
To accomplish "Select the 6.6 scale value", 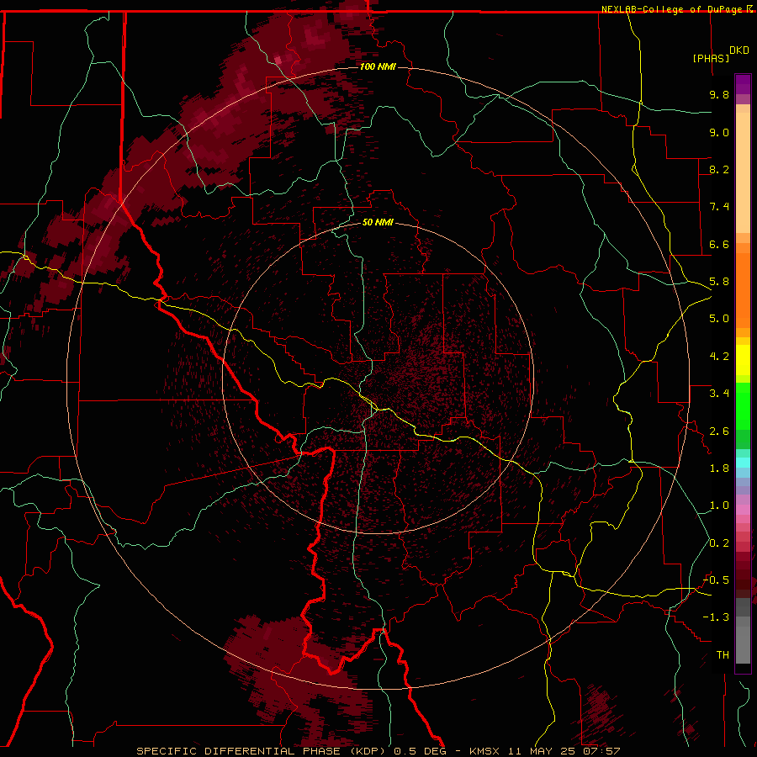I will [719, 244].
